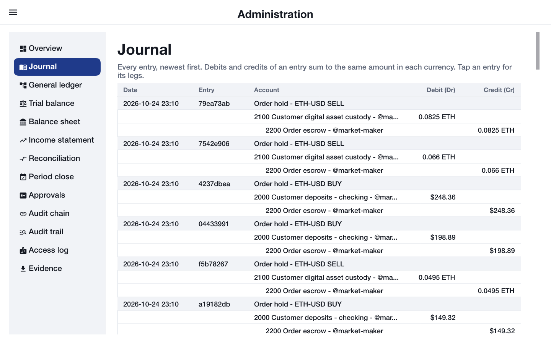Screen dimensions: 551x344
Task: Click the Journal page heading
Action: [x=144, y=50]
